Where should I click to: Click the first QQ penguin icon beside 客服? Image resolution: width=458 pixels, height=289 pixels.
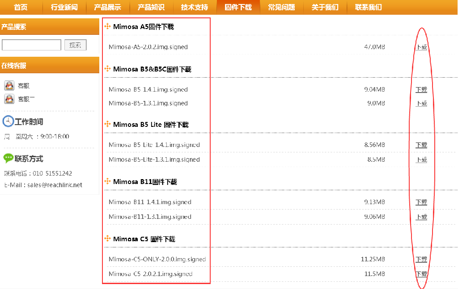tap(9, 86)
